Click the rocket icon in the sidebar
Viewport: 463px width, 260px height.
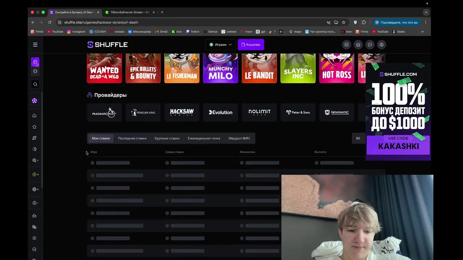click(x=34, y=138)
